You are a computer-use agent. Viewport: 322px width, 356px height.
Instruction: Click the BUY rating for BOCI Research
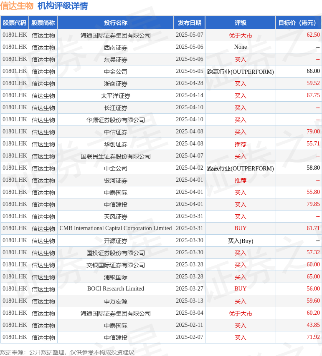click(x=241, y=289)
